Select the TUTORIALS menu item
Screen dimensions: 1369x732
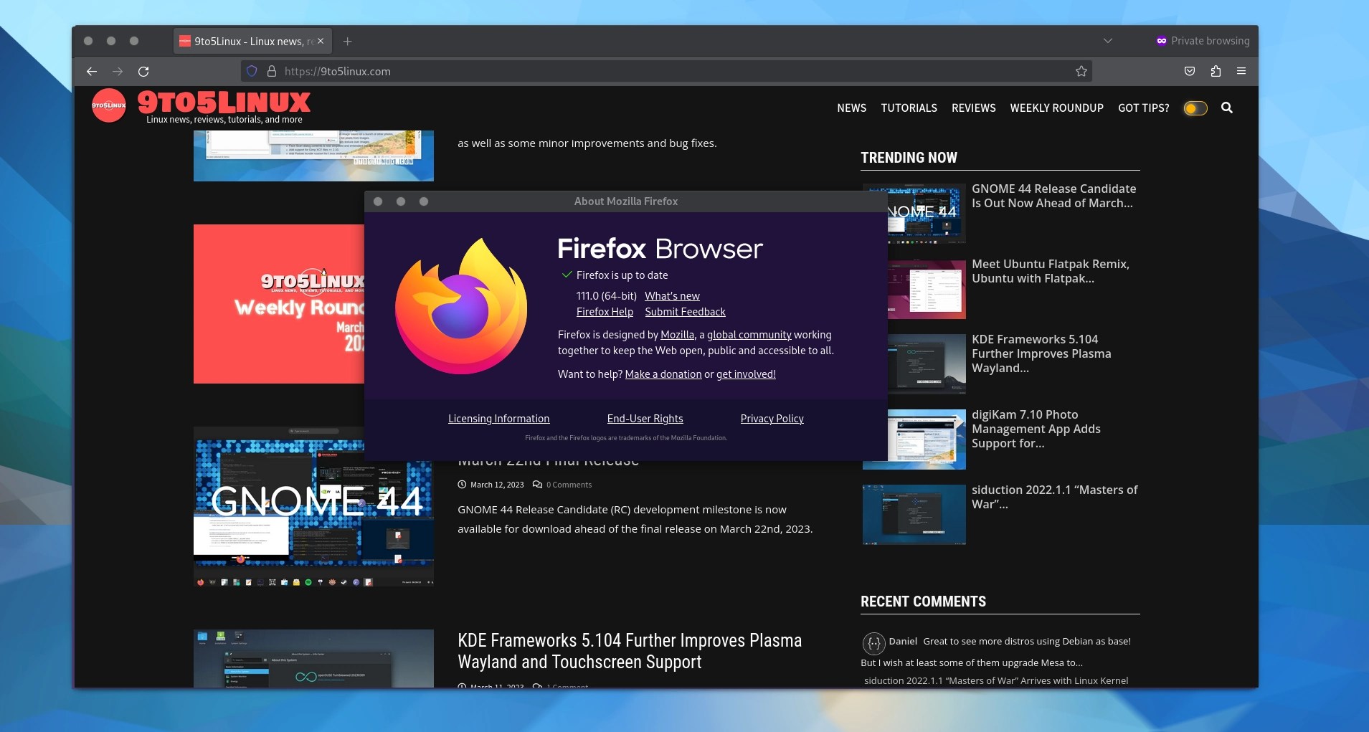[x=909, y=108]
